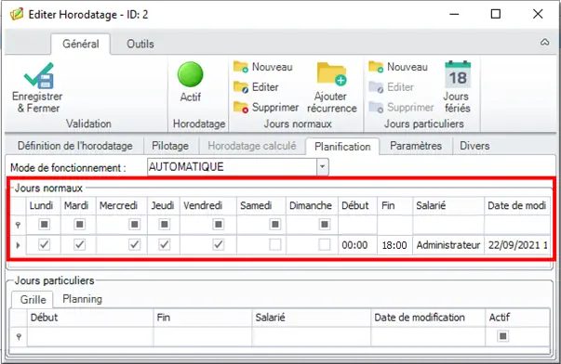Click the 18:00 end time cell
561x364 pixels.
pyautogui.click(x=394, y=245)
